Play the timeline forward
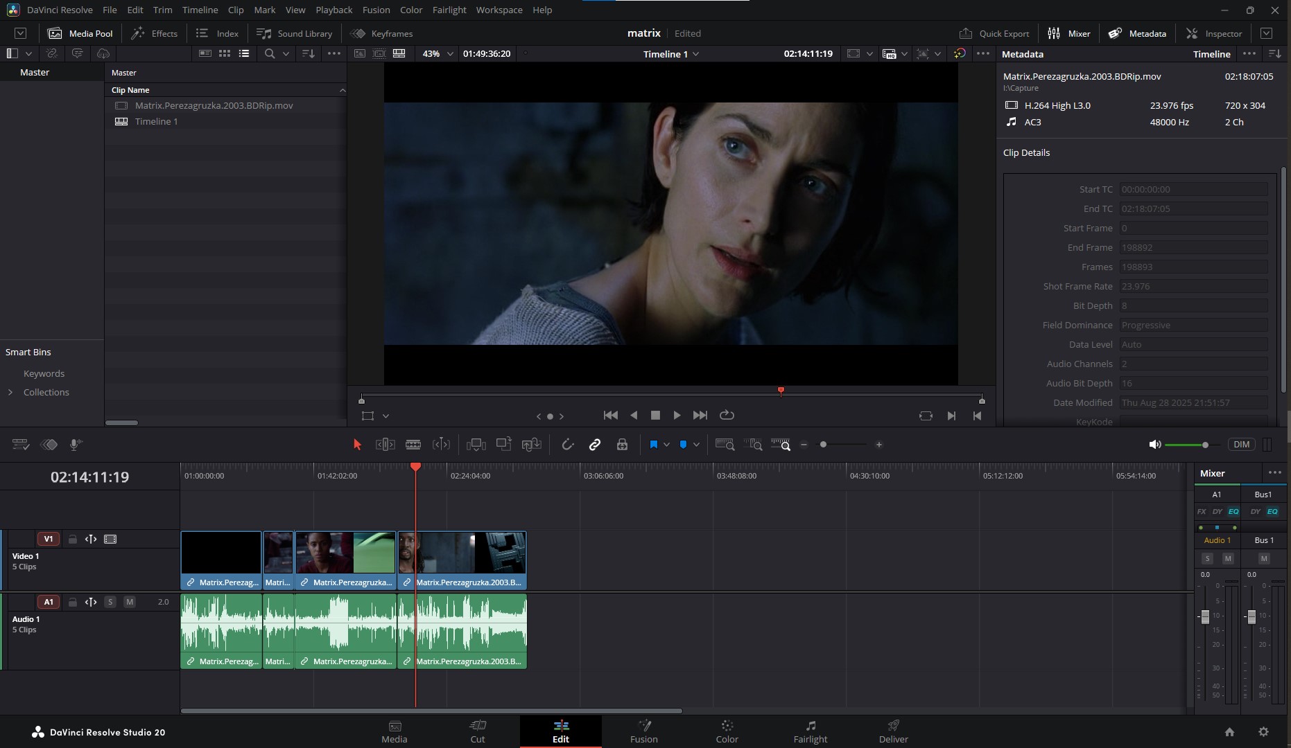This screenshot has width=1291, height=748. tap(677, 416)
